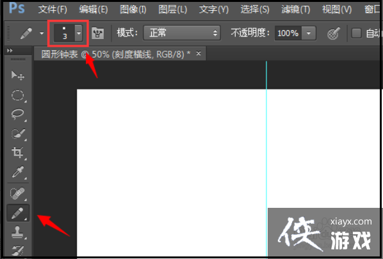Select the Elliptical Marquee tool
This screenshot has width=383, height=259.
pyautogui.click(x=18, y=95)
